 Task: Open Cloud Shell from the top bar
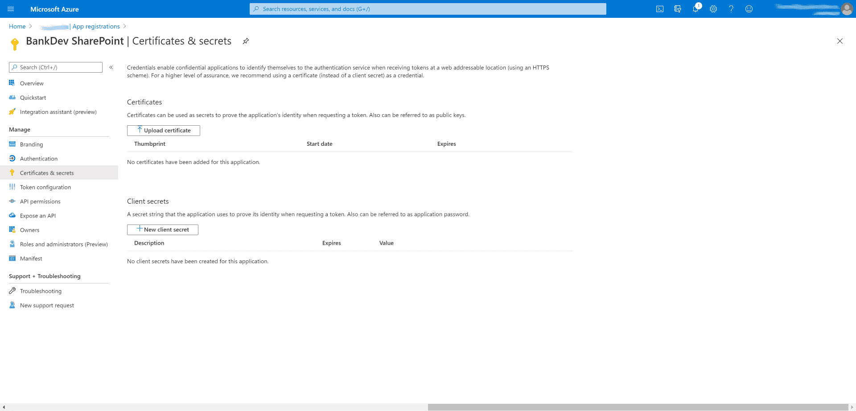point(660,9)
